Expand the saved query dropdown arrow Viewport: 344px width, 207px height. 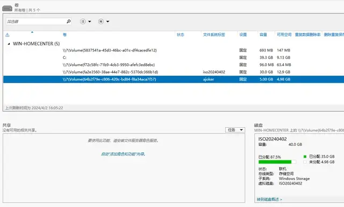coord(107,21)
